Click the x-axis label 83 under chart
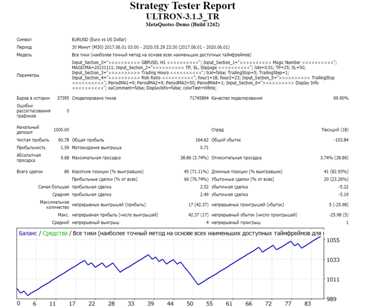Screen dimensions: 375x307 click(x=308, y=304)
